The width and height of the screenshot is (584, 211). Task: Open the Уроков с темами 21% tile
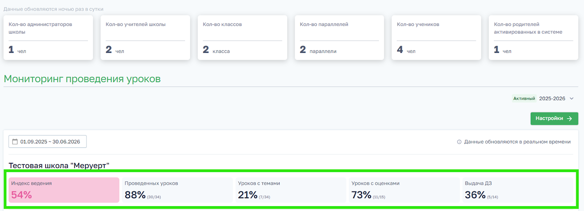tap(291, 190)
